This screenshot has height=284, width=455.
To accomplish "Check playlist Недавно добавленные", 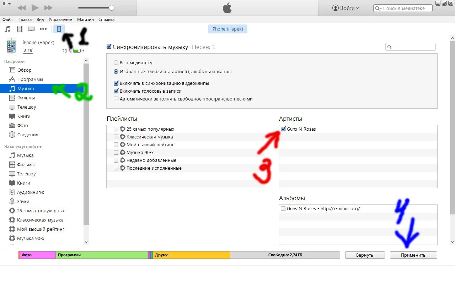I will tap(116, 160).
